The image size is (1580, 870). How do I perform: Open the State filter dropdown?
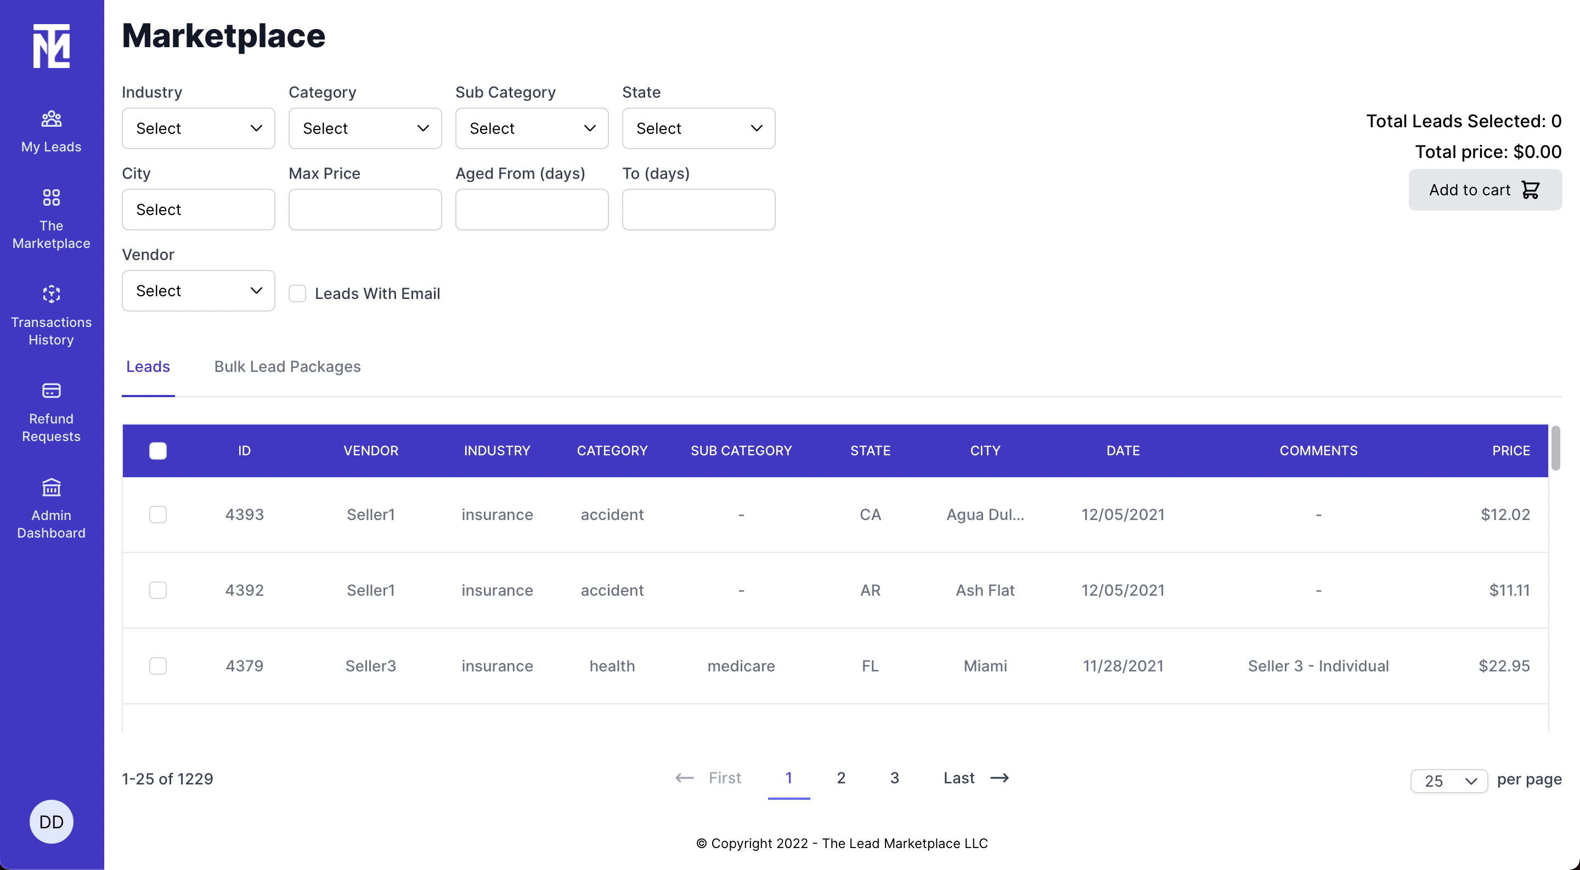(698, 128)
